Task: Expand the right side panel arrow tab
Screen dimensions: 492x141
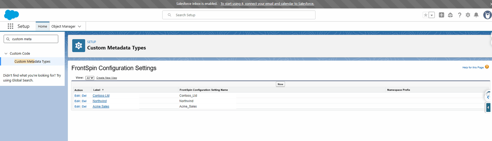Action: [x=488, y=97]
